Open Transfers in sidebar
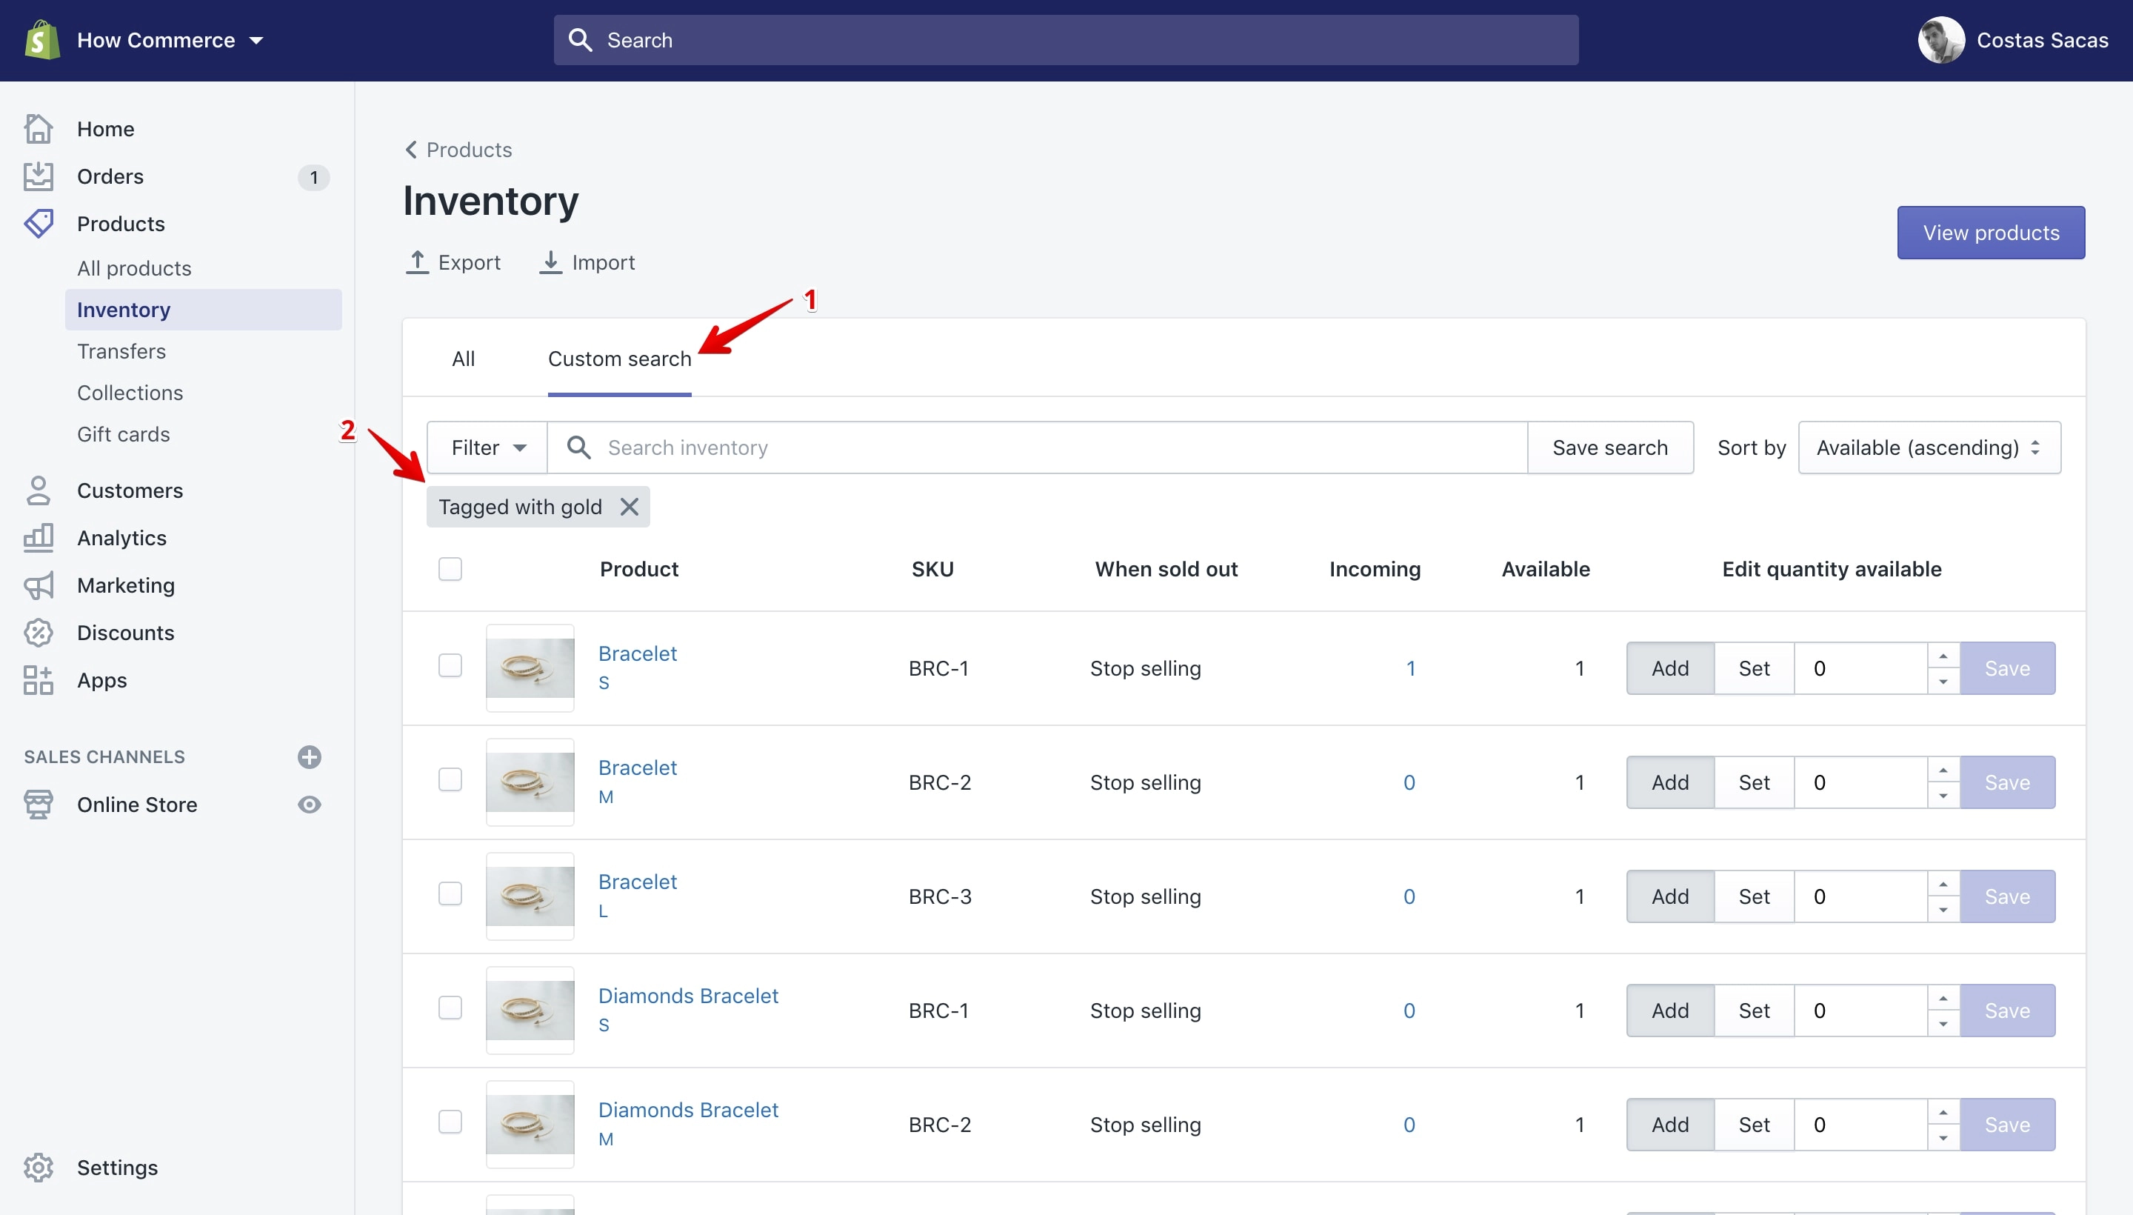This screenshot has height=1215, width=2133. 121,351
